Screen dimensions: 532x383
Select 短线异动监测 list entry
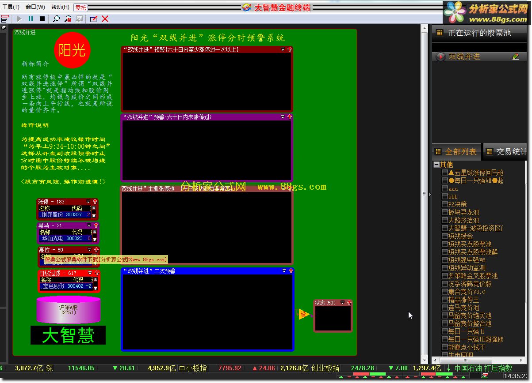(x=467, y=268)
